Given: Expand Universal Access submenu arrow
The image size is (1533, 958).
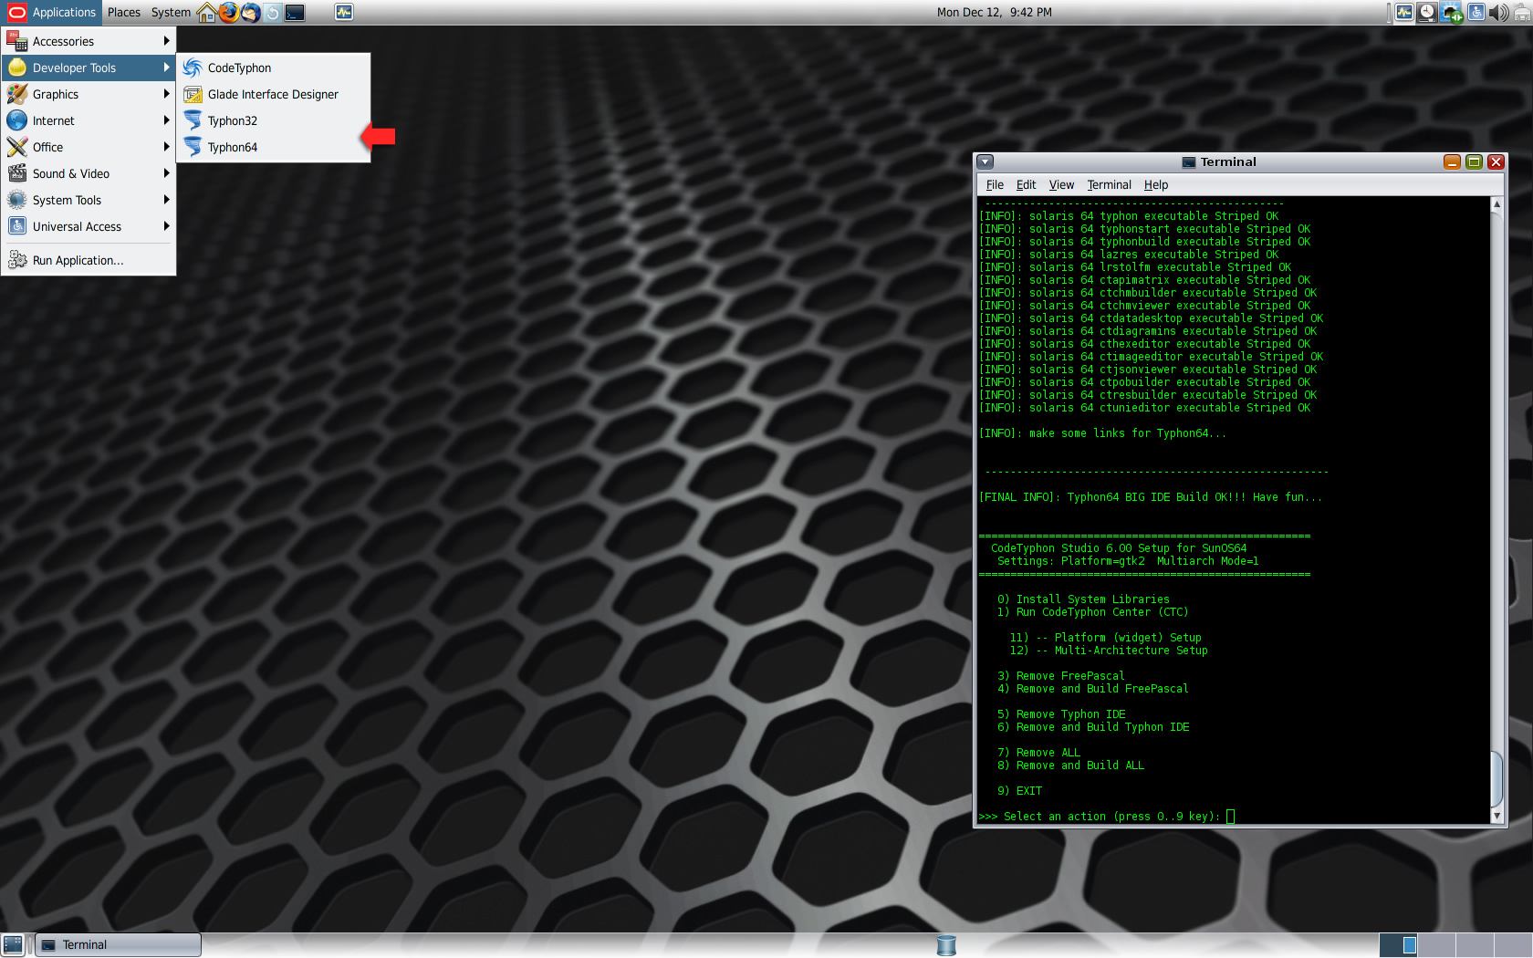Looking at the screenshot, I should point(166,226).
